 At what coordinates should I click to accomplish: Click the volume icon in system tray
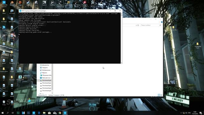[x=186, y=113]
